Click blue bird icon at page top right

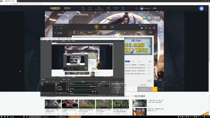click(x=201, y=8)
